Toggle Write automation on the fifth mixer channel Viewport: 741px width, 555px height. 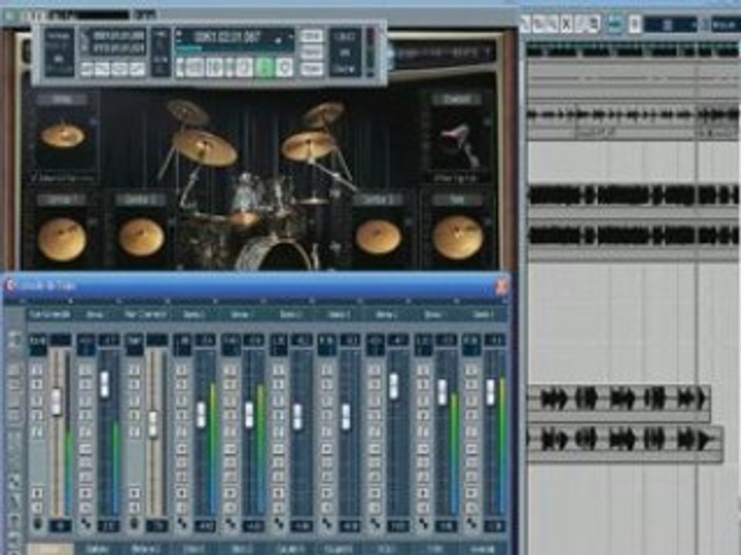pos(230,415)
